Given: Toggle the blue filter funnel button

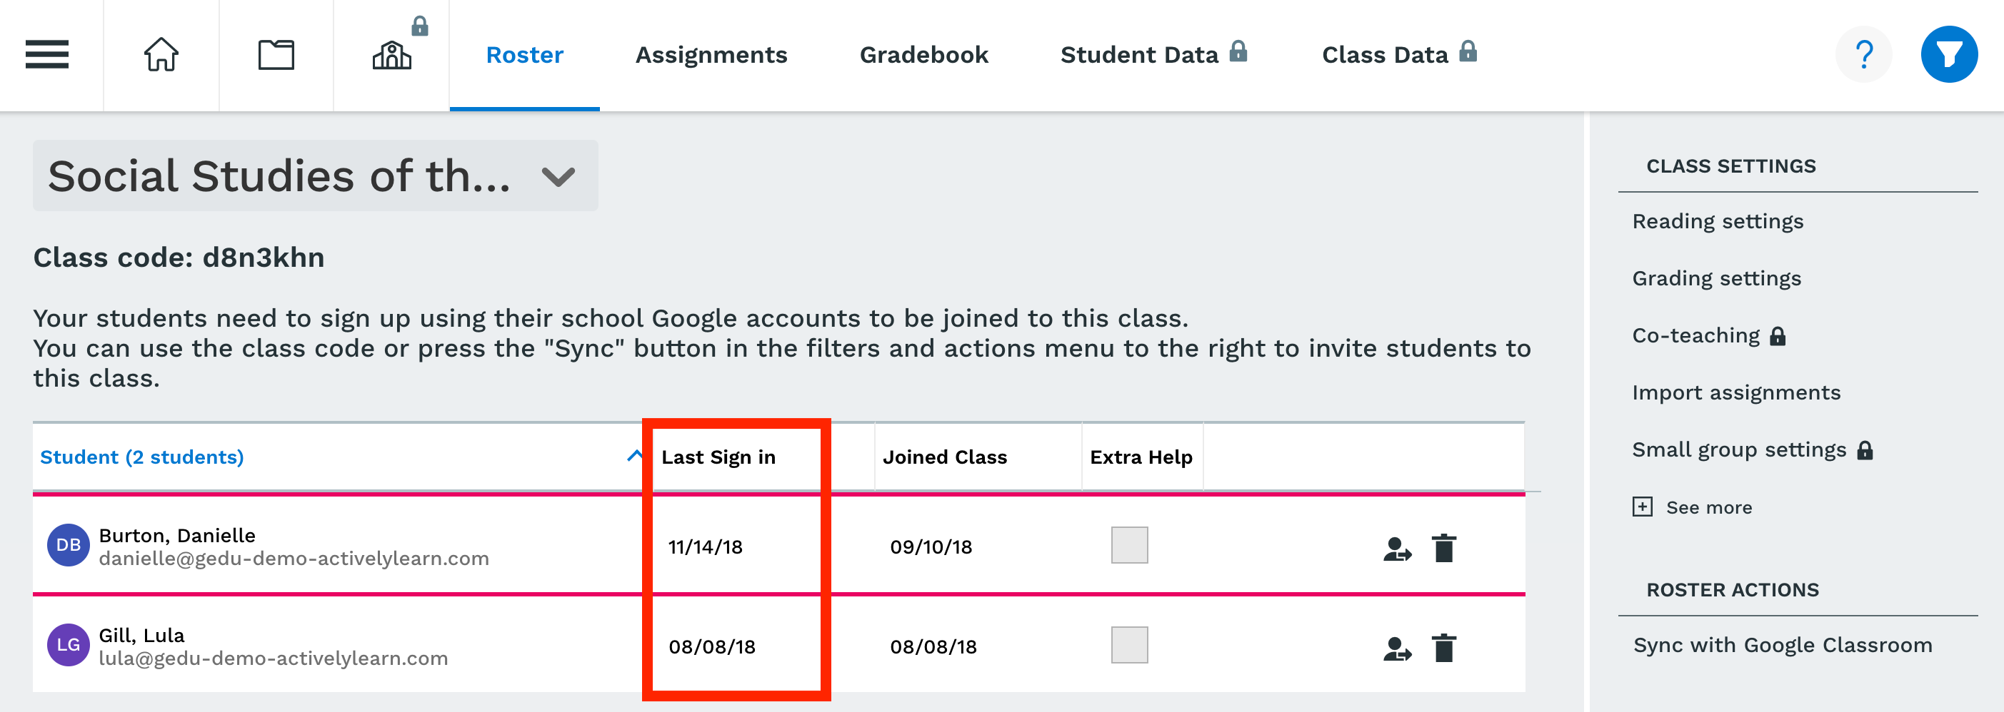Looking at the screenshot, I should 1949,54.
